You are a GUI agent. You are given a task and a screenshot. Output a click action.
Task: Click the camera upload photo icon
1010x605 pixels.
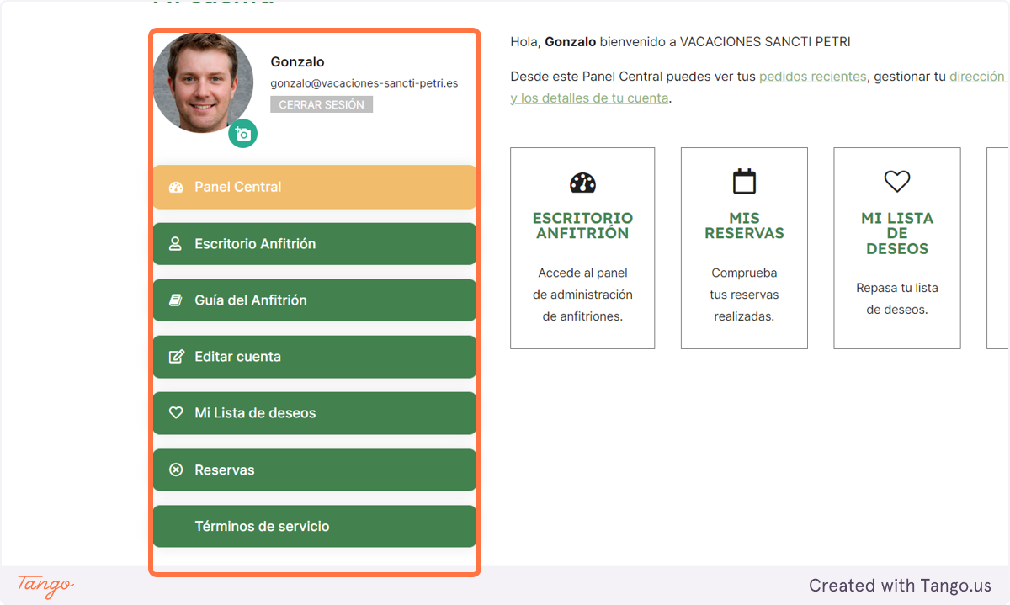point(243,133)
